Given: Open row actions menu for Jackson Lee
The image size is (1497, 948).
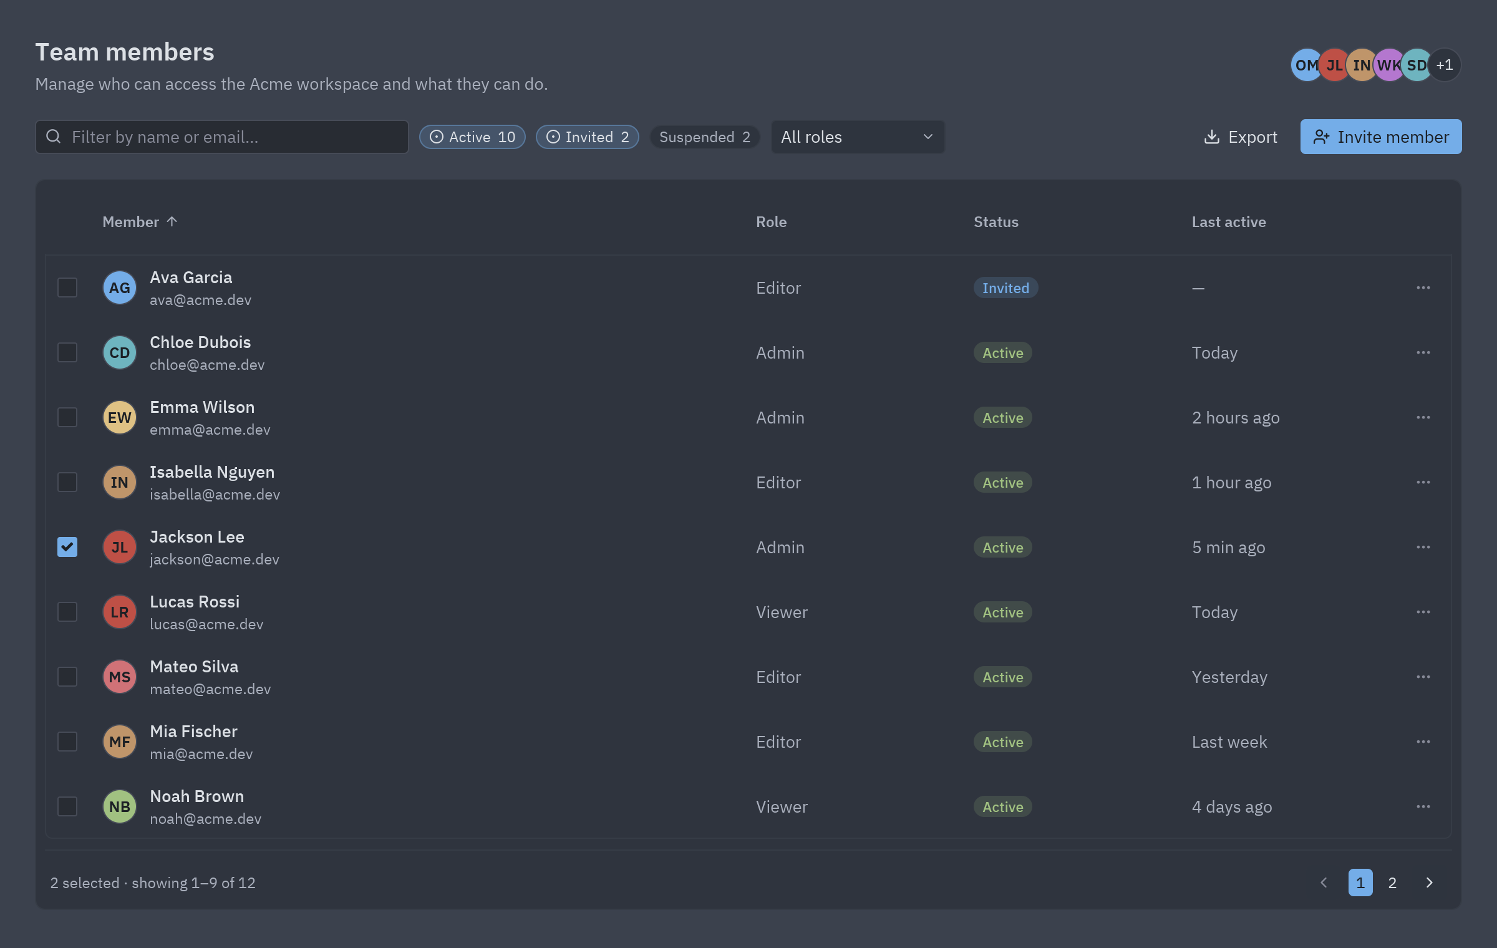Looking at the screenshot, I should tap(1423, 547).
